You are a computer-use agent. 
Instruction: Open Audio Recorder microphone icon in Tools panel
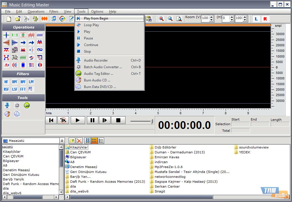[7, 105]
